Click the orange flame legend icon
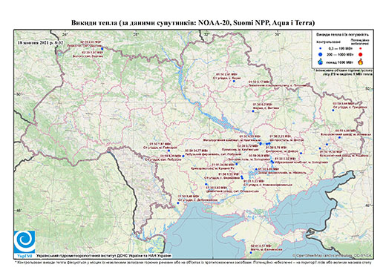Image resolution: width=386 pixels, height=273 pixels. [360, 62]
